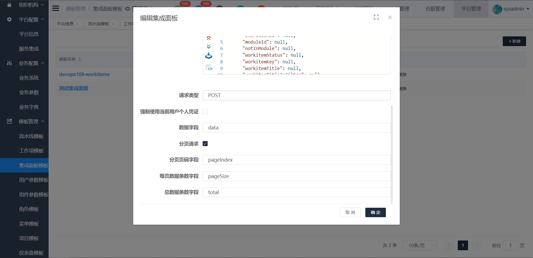Open 流水线模板 in the sidebar

(31, 136)
